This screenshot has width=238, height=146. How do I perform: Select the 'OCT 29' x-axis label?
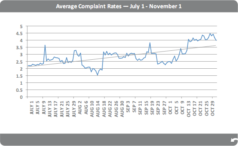(x=213, y=108)
